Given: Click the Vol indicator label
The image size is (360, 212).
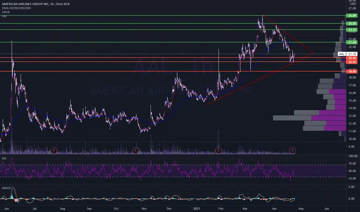Looking at the screenshot, I should pos(4,16).
